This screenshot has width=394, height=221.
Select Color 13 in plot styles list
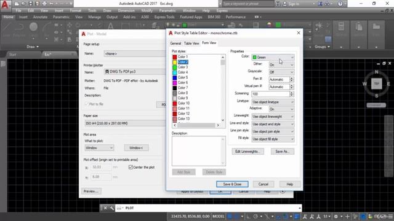(x=183, y=118)
